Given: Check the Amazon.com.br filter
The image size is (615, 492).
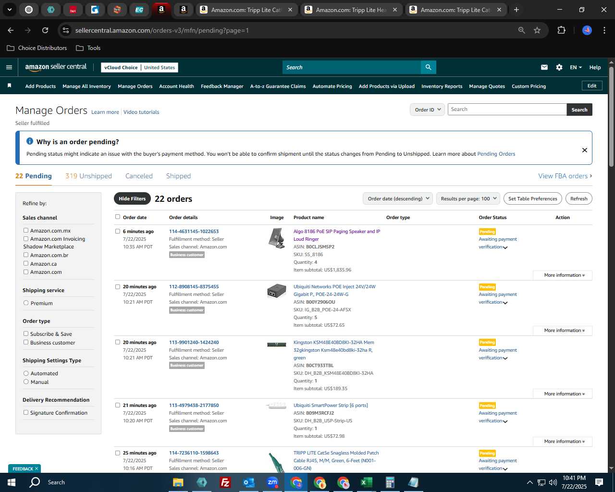Looking at the screenshot, I should click(x=26, y=255).
